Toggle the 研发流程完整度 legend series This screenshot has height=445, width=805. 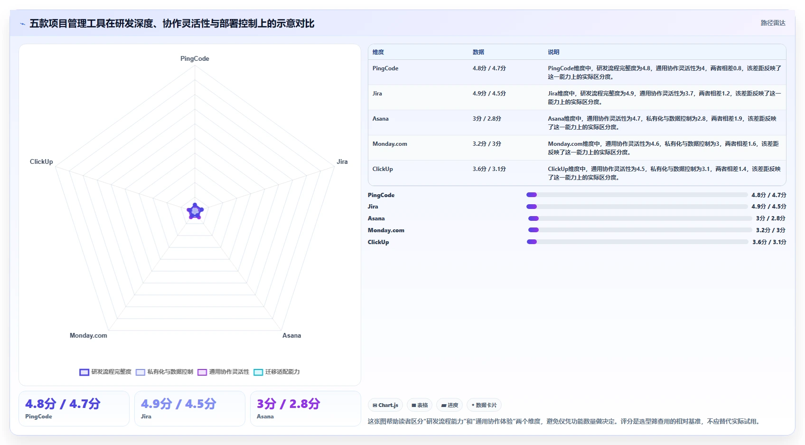(105, 372)
